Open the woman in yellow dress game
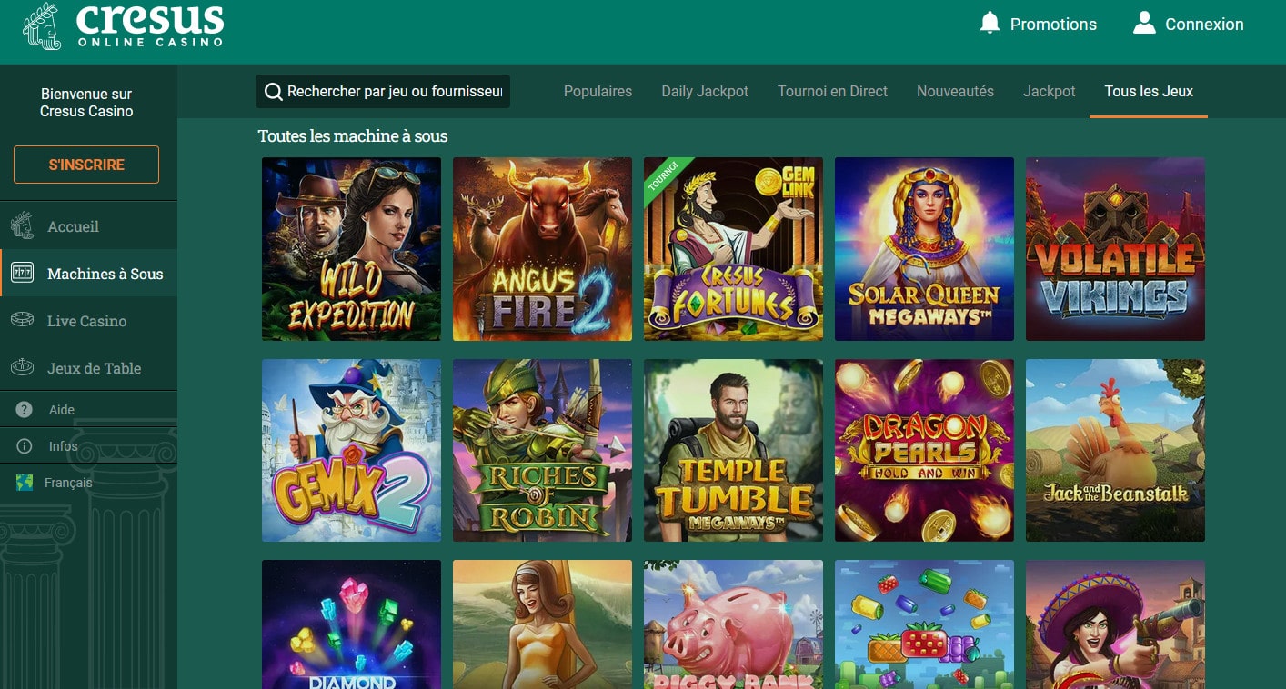 (542, 624)
